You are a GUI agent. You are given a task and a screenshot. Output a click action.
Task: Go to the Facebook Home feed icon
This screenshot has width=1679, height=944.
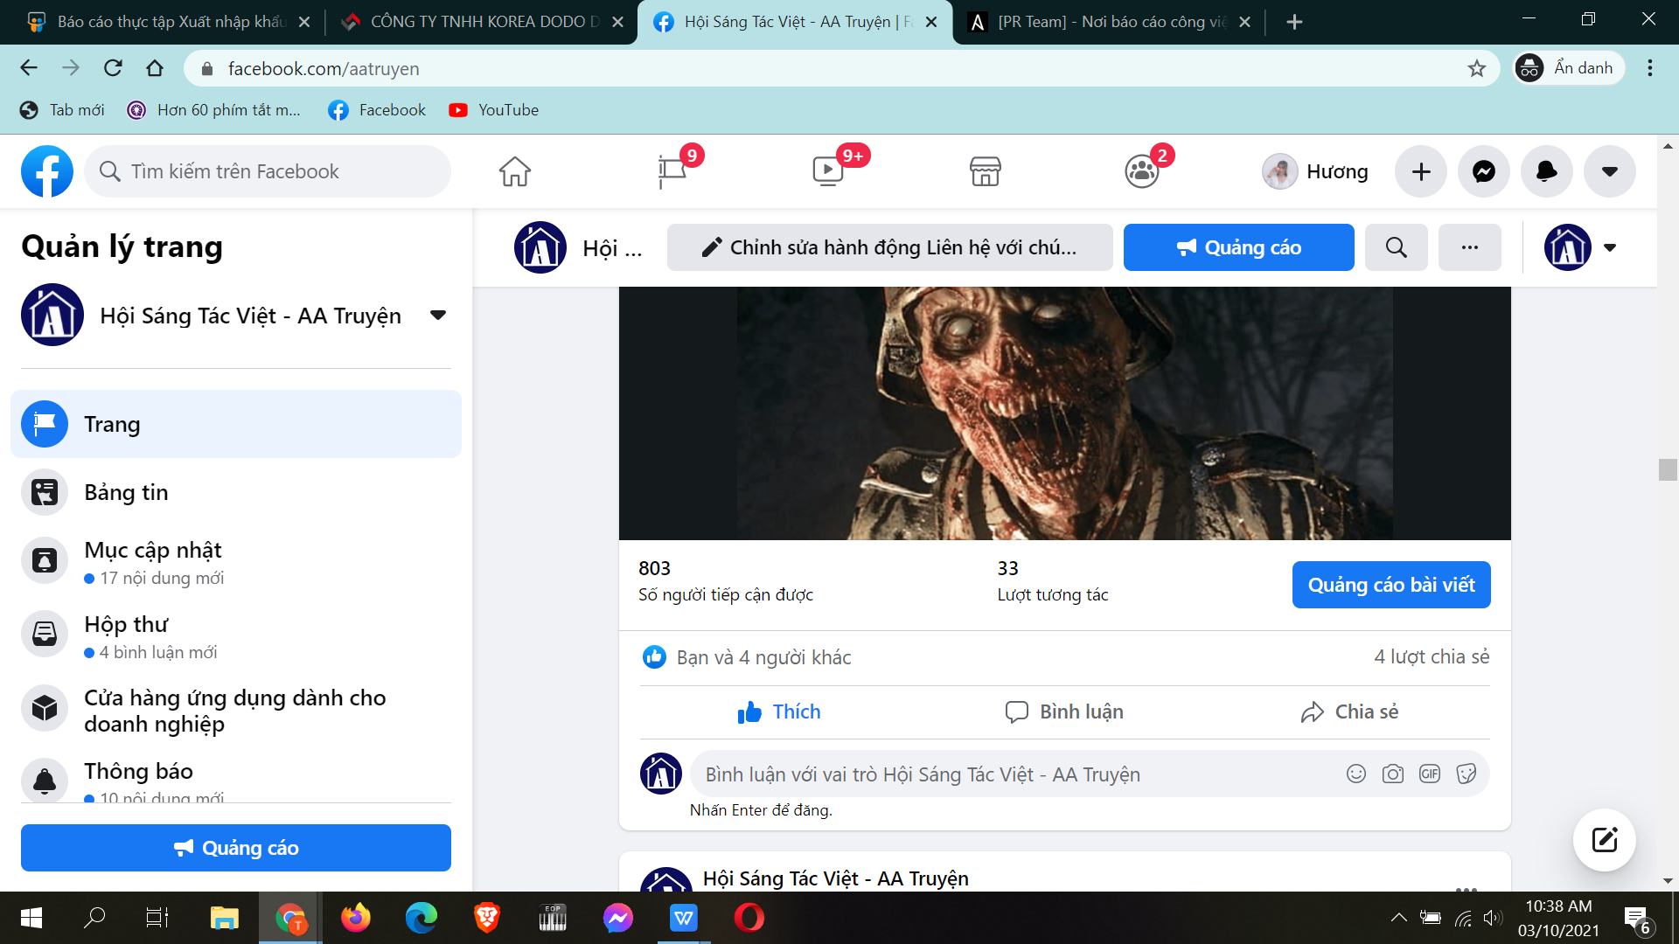[x=515, y=171]
